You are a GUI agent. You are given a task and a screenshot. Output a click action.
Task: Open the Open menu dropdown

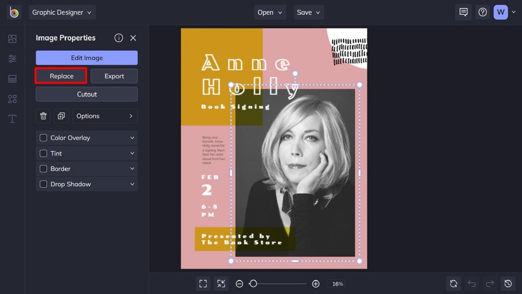click(270, 12)
